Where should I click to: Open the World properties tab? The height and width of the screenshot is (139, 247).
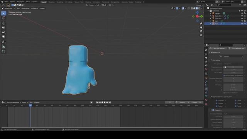tap(206, 69)
